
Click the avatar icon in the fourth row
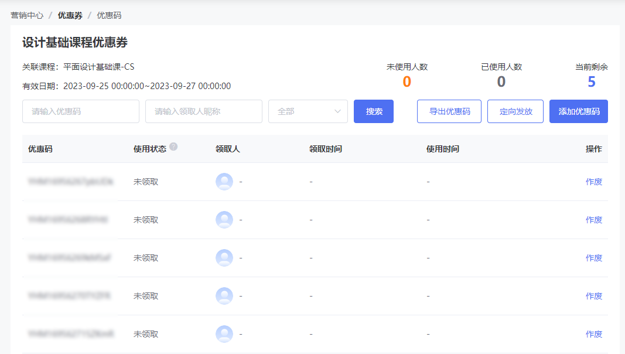click(224, 296)
